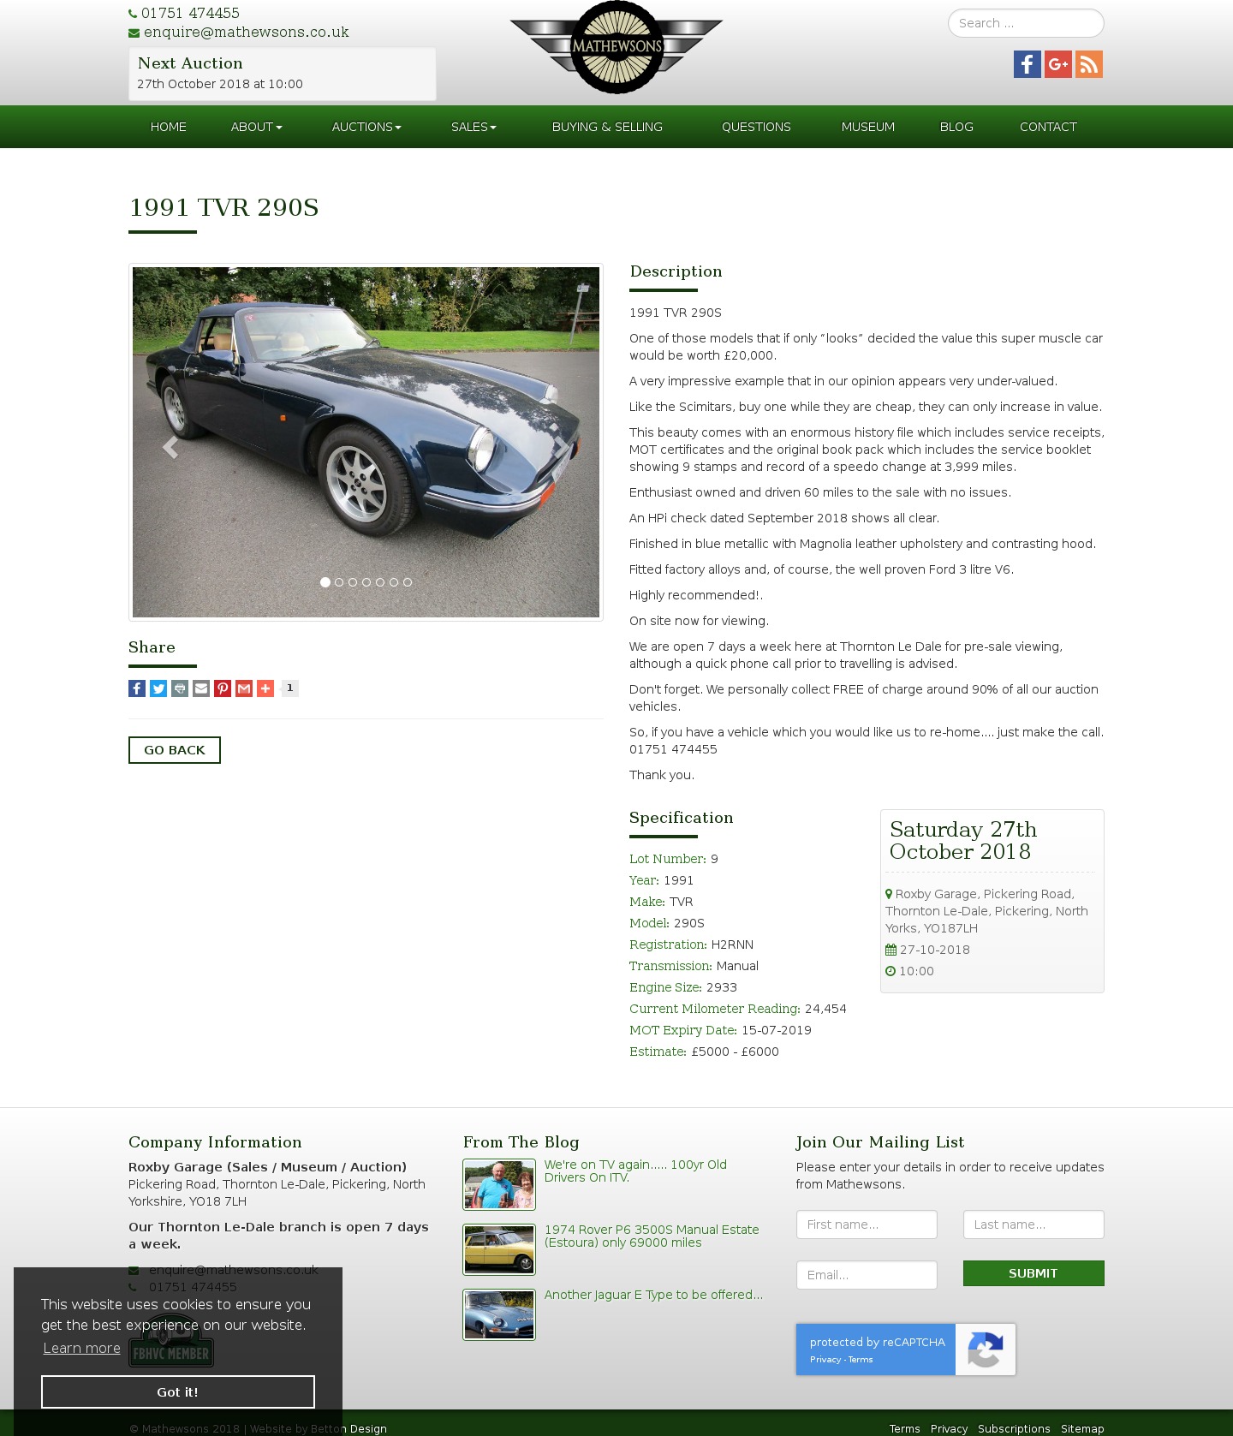Open the footer Privacy link
The image size is (1233, 1436).
pos(949,1429)
